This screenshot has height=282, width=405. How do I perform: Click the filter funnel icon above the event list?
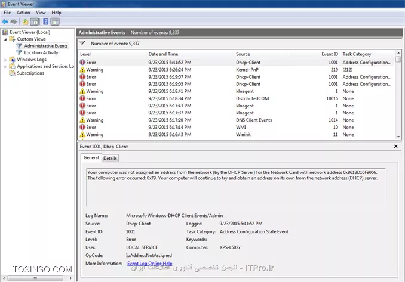tap(82, 43)
